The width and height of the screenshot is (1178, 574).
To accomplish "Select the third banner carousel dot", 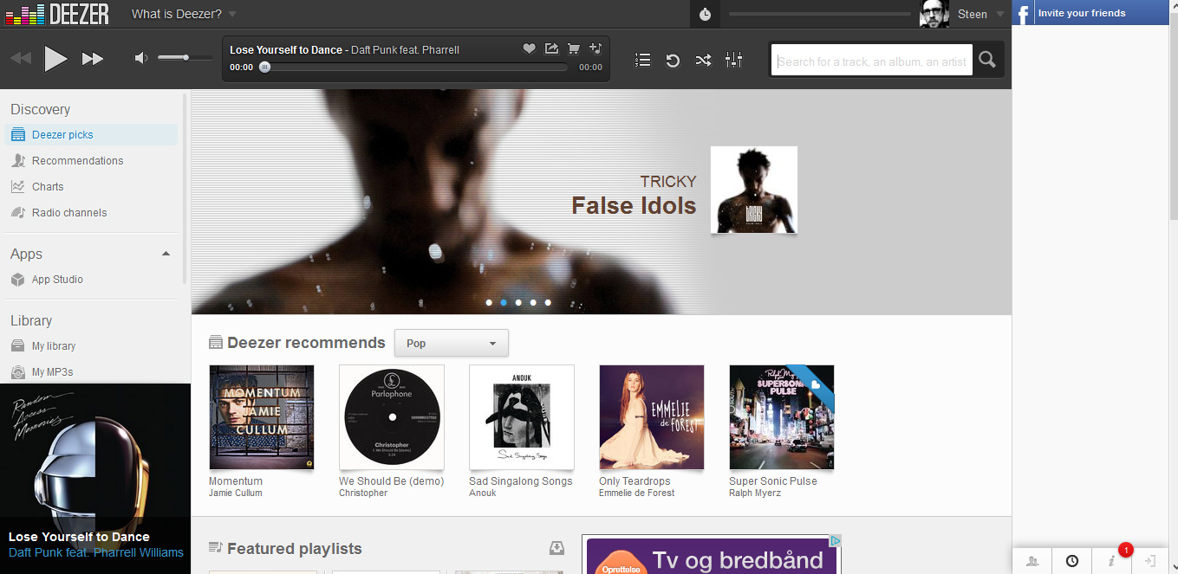I will 518,303.
